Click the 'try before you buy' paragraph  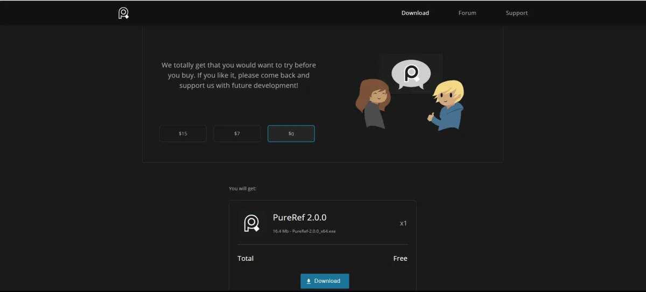coord(238,75)
